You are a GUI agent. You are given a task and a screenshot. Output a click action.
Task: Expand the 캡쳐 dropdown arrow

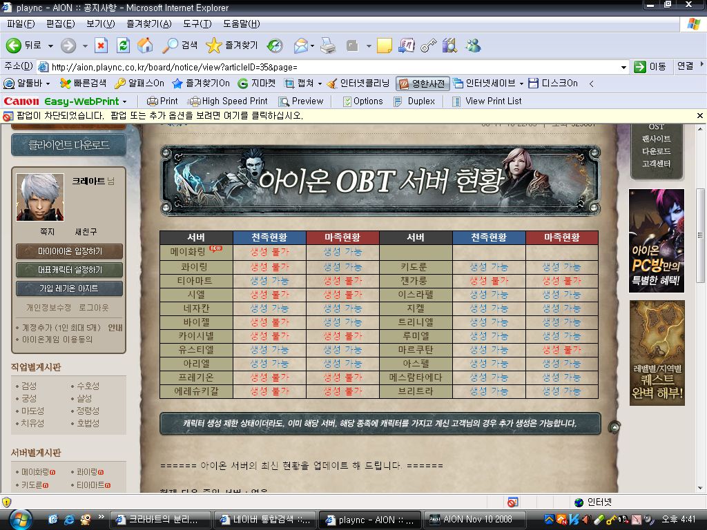[x=320, y=84]
